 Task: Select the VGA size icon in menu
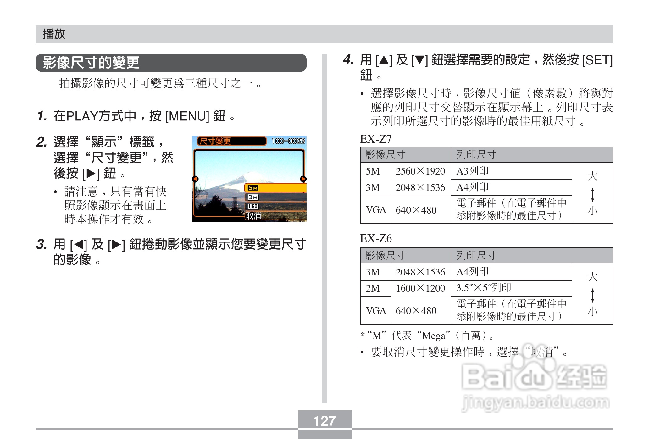coord(253,207)
